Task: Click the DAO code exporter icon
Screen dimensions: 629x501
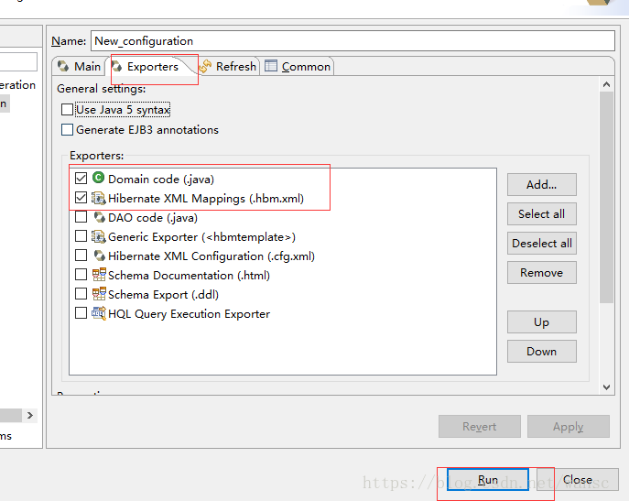Action: (99, 217)
